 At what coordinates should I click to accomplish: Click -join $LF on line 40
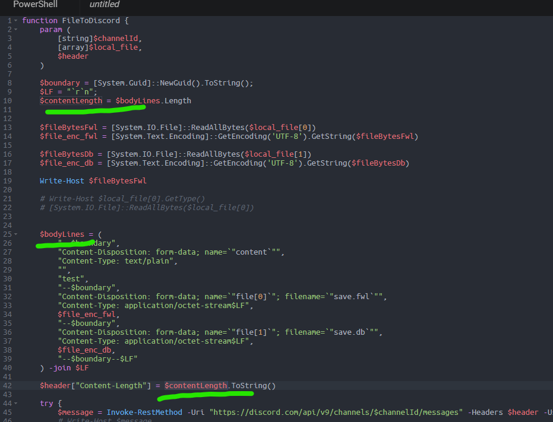69,368
